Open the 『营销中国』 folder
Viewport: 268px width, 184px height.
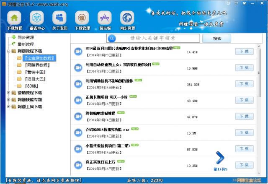[x=35, y=72]
